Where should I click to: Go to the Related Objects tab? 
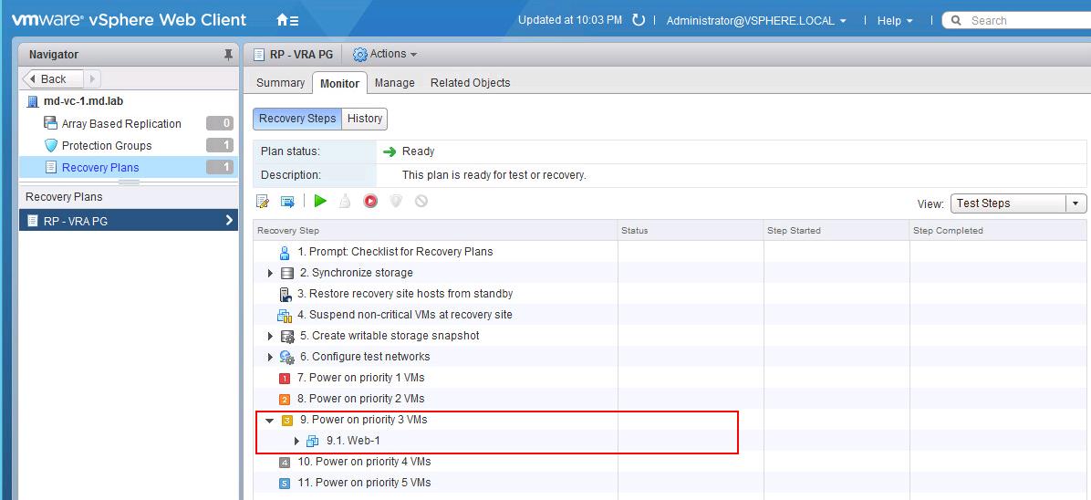coord(471,82)
